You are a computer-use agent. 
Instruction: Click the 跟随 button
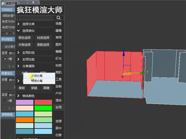[46, 88]
